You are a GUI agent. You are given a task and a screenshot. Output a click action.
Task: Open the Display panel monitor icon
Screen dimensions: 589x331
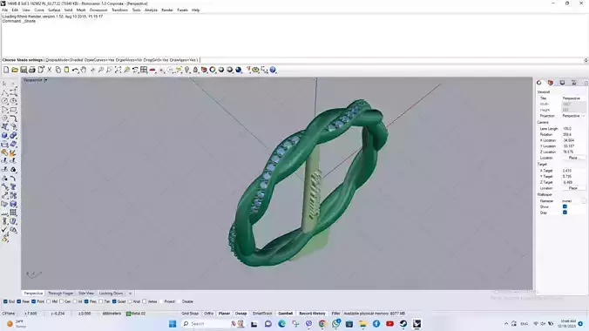(562, 83)
